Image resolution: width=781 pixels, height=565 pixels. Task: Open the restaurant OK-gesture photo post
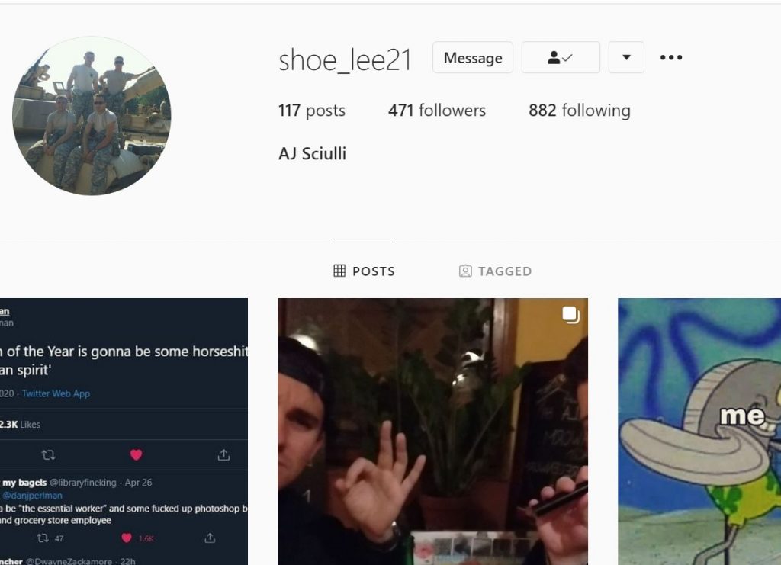(432, 432)
